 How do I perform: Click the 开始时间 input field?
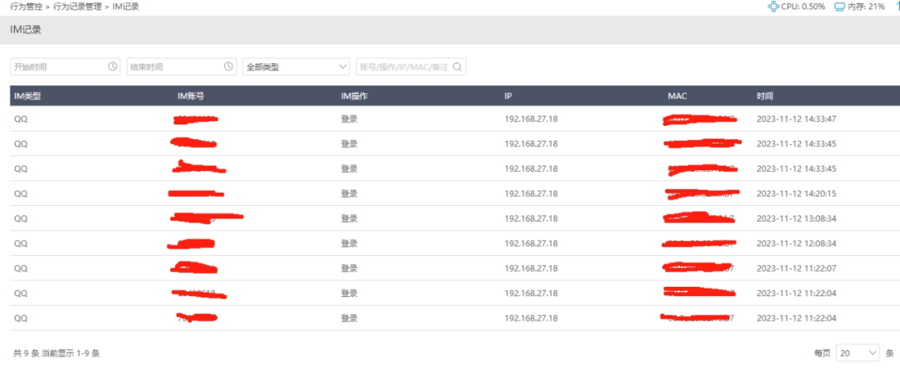tap(58, 67)
